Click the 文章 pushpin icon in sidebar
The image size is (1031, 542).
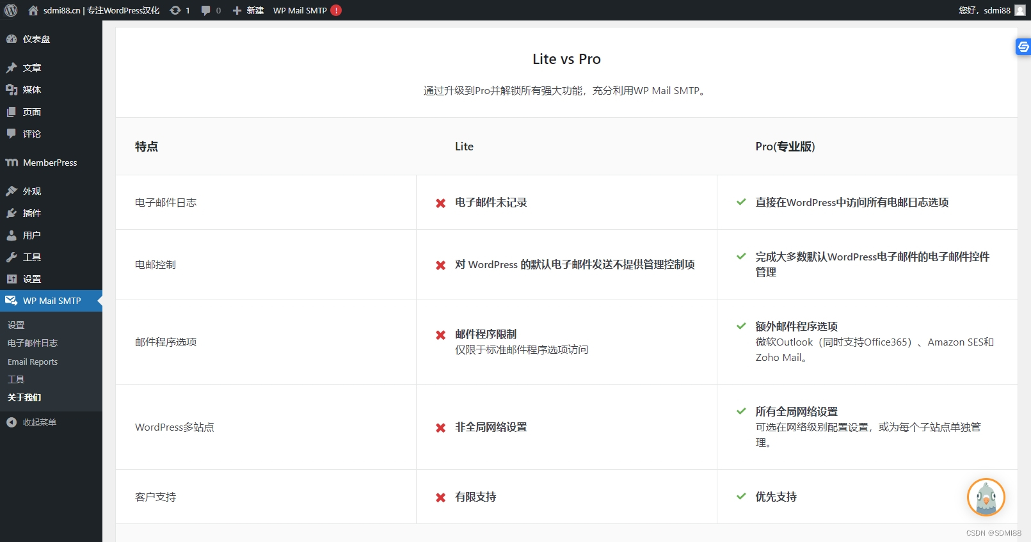(12, 68)
